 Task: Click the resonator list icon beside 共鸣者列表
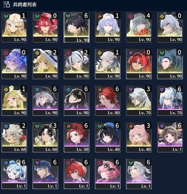pyautogui.click(x=7, y=4)
